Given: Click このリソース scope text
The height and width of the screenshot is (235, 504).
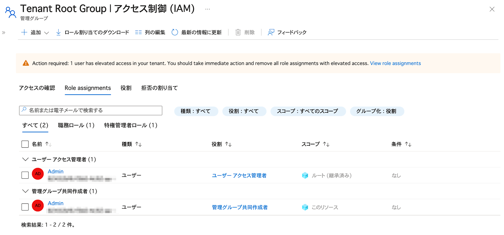Looking at the screenshot, I should pyautogui.click(x=325, y=207).
